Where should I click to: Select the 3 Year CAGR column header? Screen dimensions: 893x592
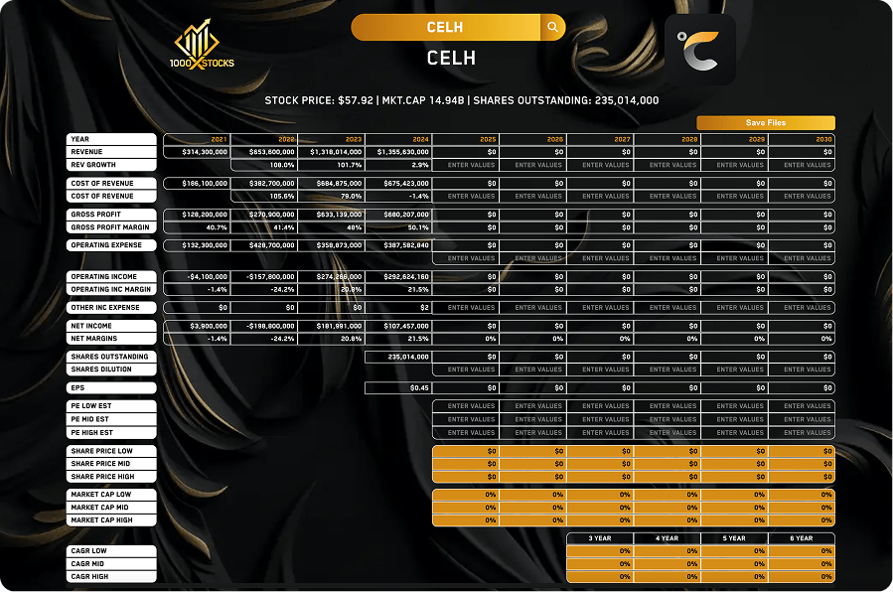point(599,538)
